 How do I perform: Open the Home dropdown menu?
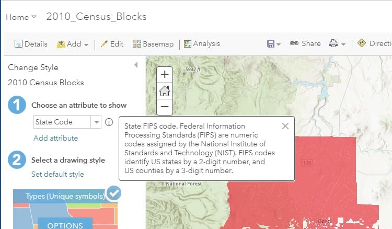click(21, 17)
